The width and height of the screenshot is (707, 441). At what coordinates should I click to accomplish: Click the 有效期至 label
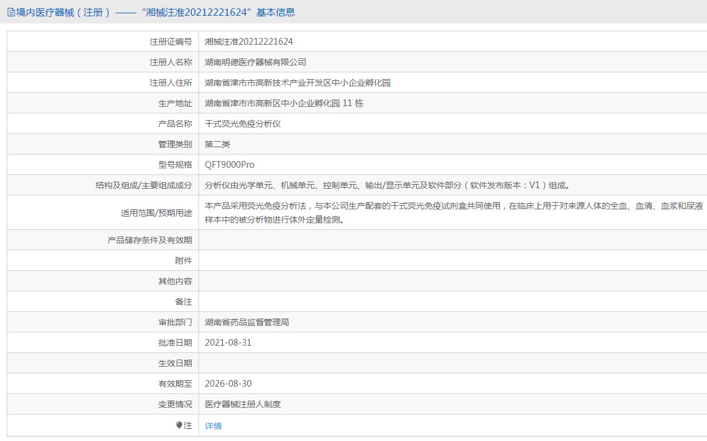[175, 384]
